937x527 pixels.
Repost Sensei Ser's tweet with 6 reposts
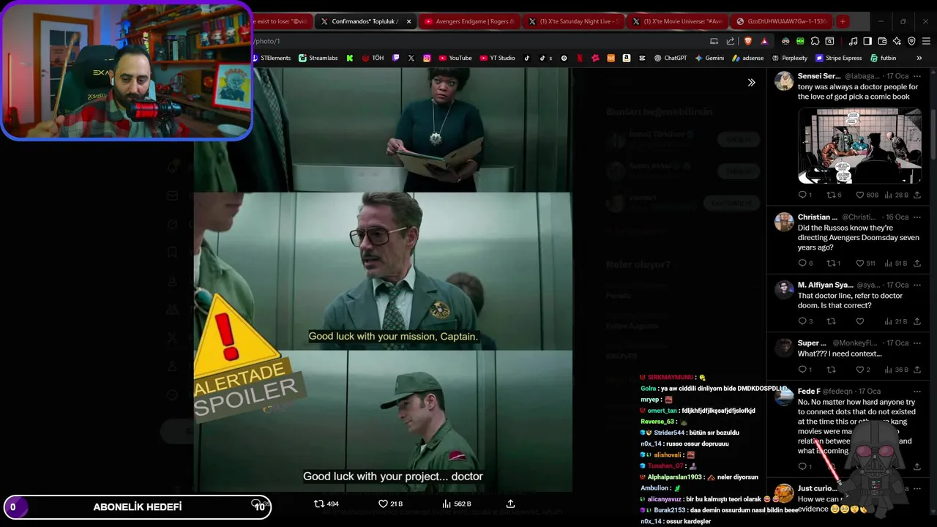[834, 195]
